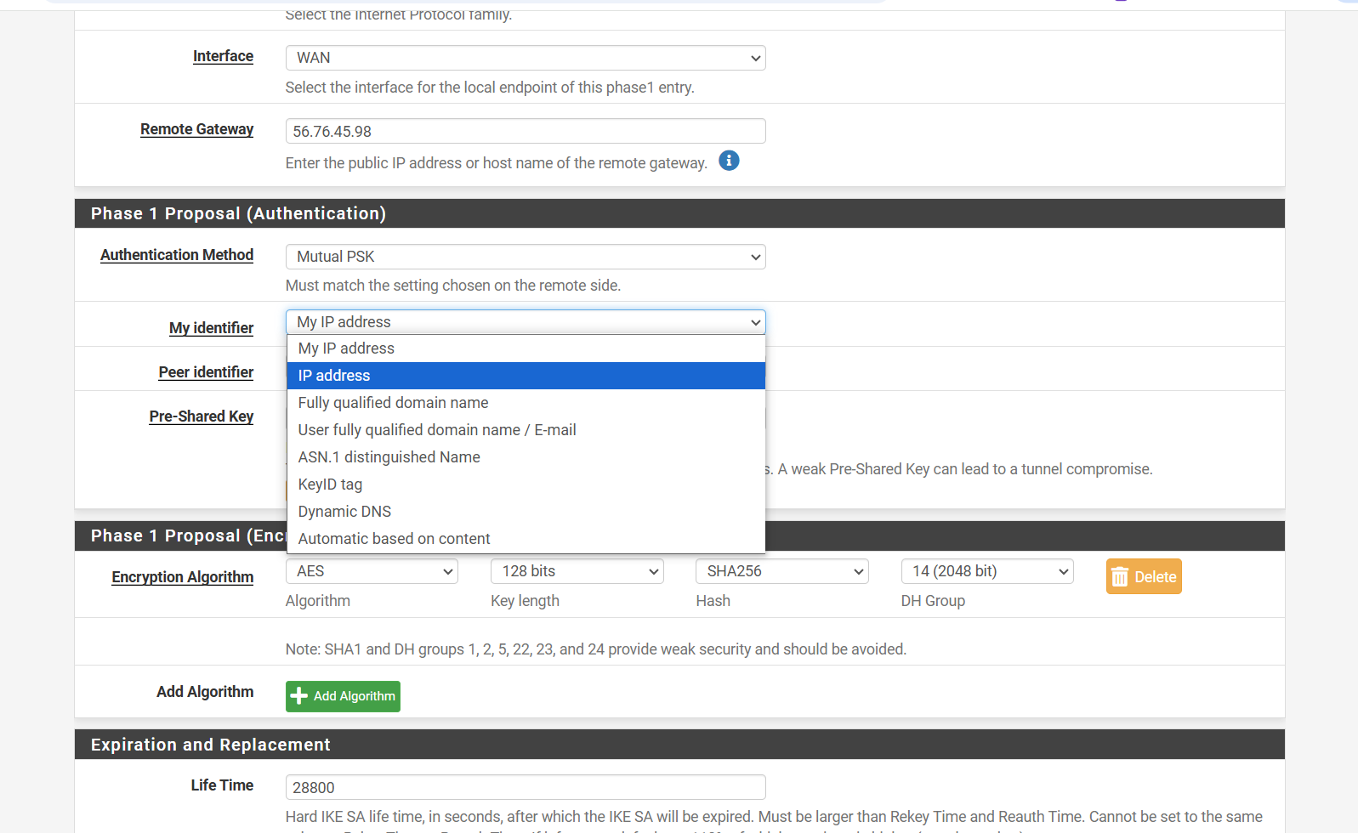Image resolution: width=1358 pixels, height=833 pixels.
Task: Click the Delete button for the encryption algorithm
Action: [1143, 576]
